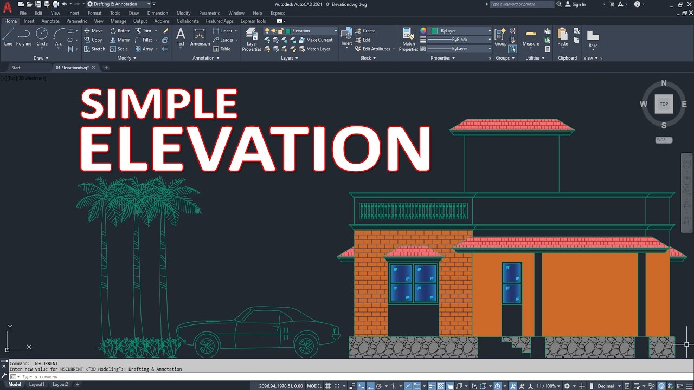694x390 pixels.
Task: Click the TOP face of ViewCube
Action: click(664, 104)
